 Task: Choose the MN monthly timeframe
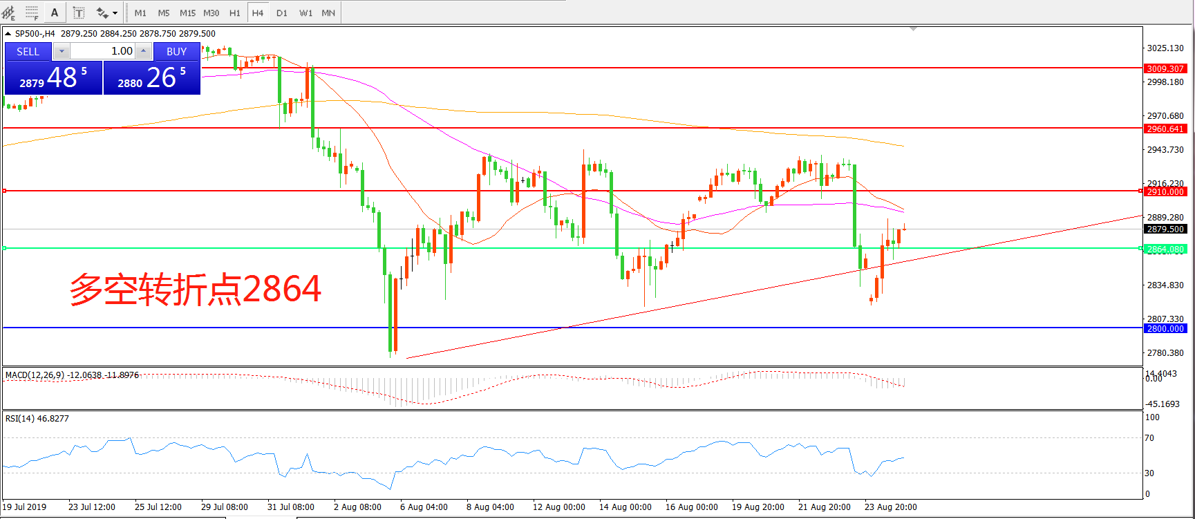click(328, 12)
